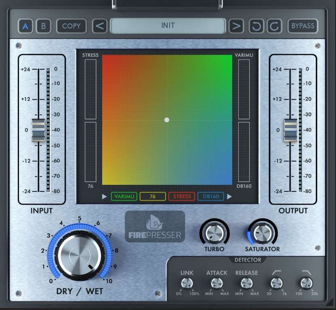Select the VARIMU compressor mode

124,197
